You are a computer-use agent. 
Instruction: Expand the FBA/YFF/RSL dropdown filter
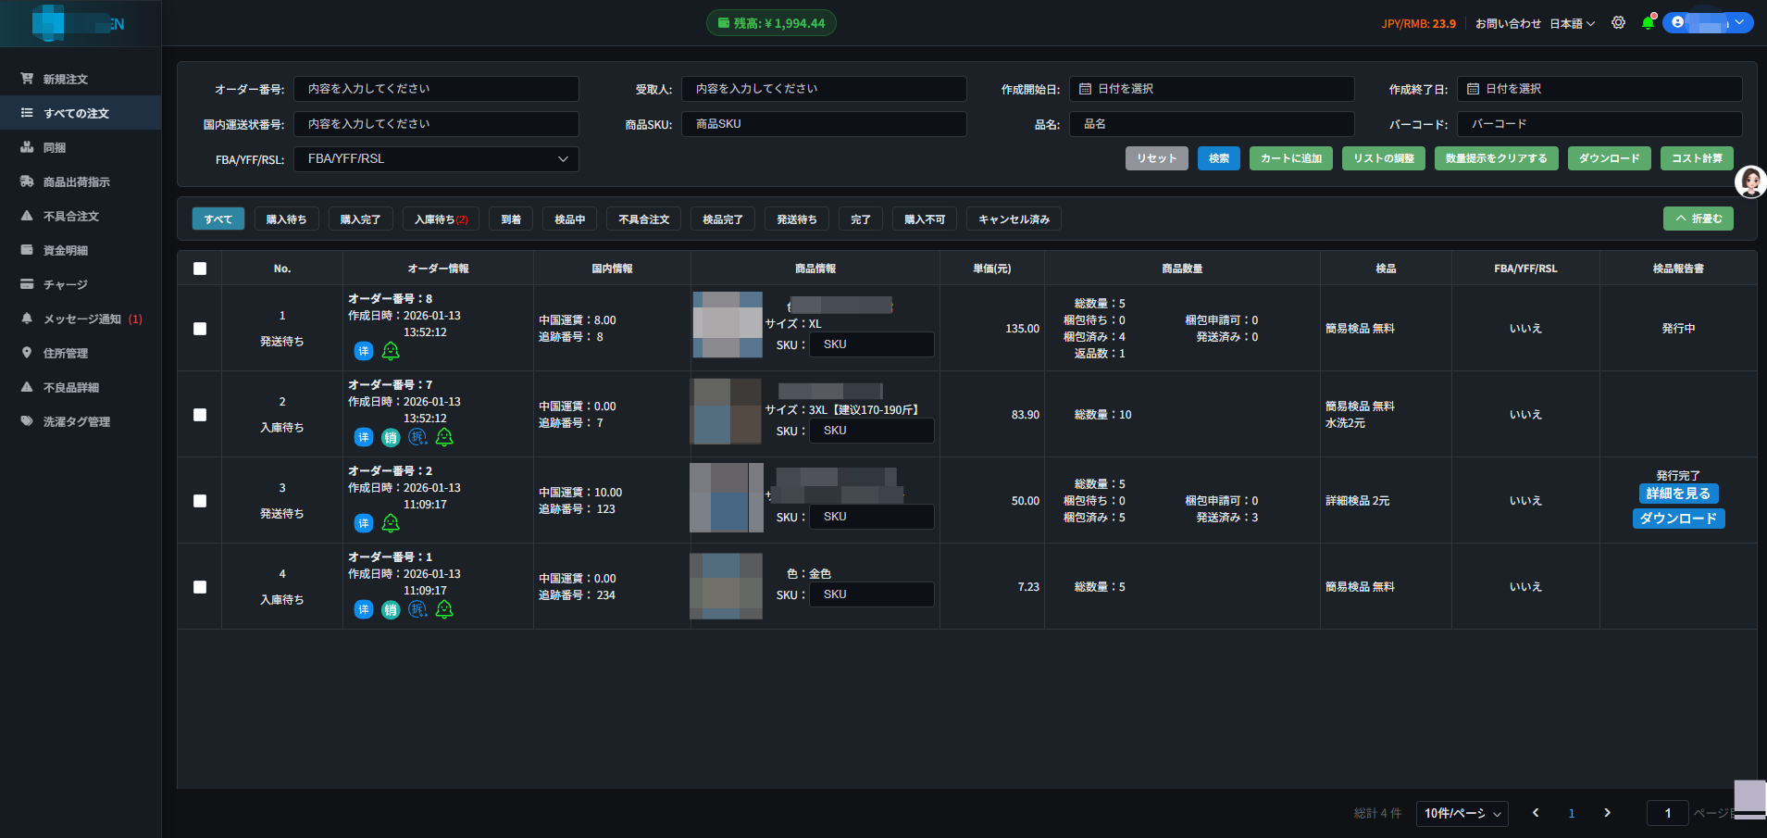pos(436,159)
